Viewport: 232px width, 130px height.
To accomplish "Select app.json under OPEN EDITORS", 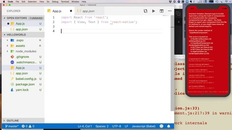I will coord(23,29).
